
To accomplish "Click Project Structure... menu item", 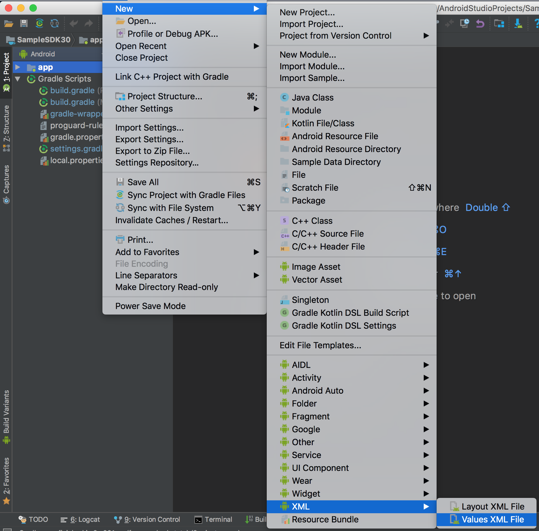I will click(x=185, y=96).
